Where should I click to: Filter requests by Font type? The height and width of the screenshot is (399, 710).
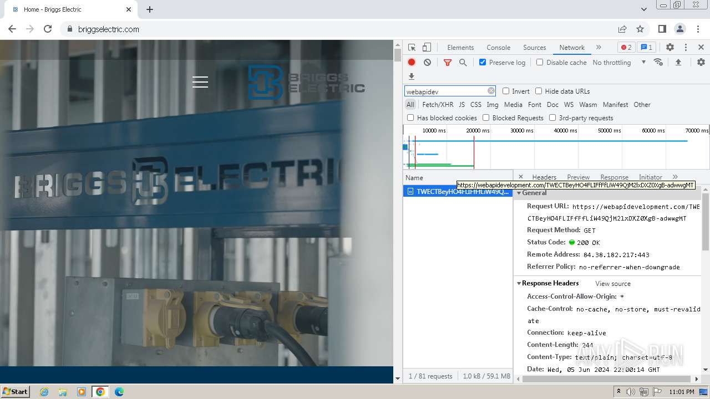535,104
